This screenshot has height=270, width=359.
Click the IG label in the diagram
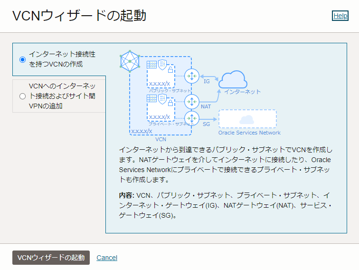(207, 81)
